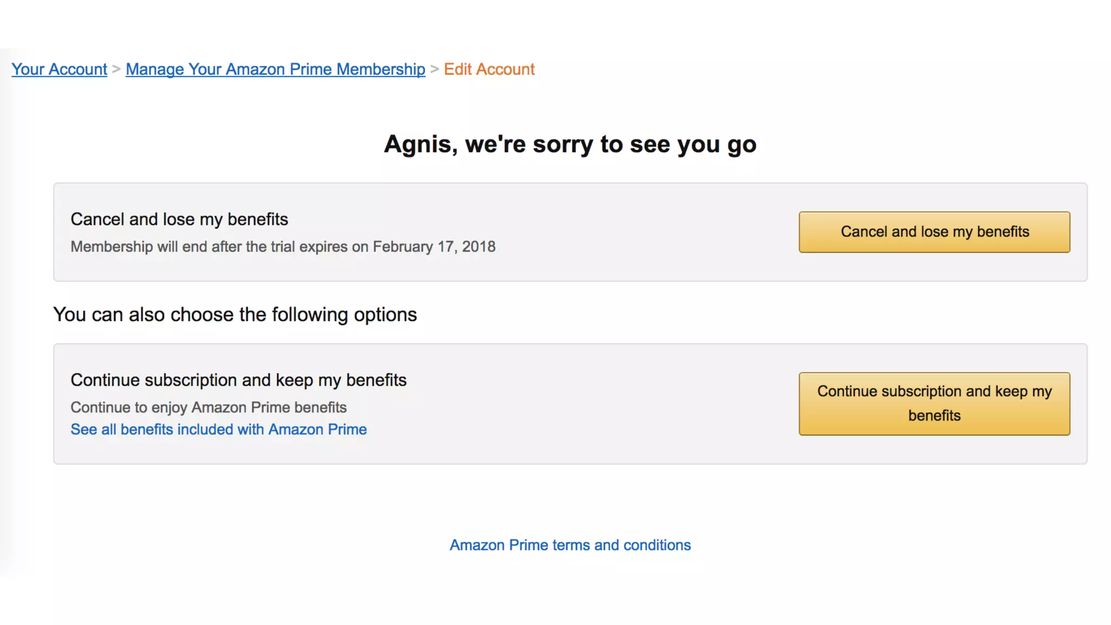1111x625 pixels.
Task: Click "Continue to enjoy Amazon Prime benefits" text
Action: 208,407
